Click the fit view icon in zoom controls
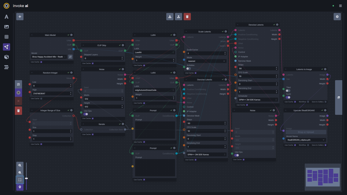 [20, 180]
